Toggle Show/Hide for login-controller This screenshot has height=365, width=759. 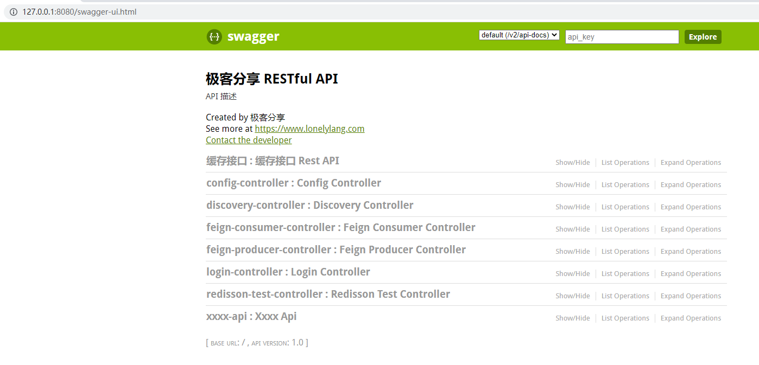[573, 274]
